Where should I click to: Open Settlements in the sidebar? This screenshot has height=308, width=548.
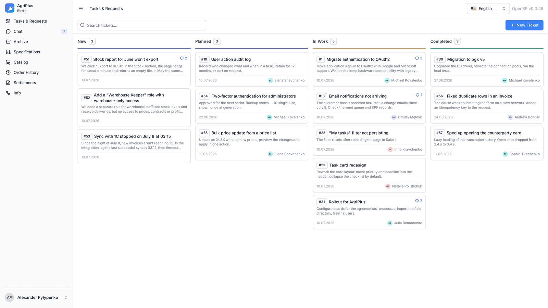[x=36, y=83]
